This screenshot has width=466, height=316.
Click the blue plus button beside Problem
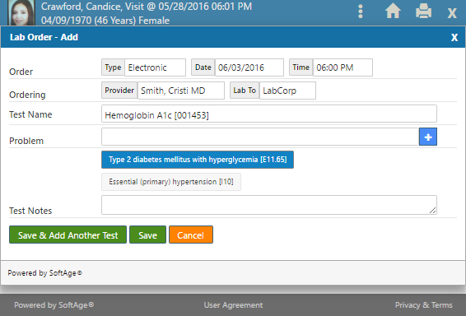click(x=428, y=137)
